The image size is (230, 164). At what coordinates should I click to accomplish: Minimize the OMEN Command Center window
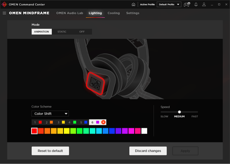(x=212, y=5)
